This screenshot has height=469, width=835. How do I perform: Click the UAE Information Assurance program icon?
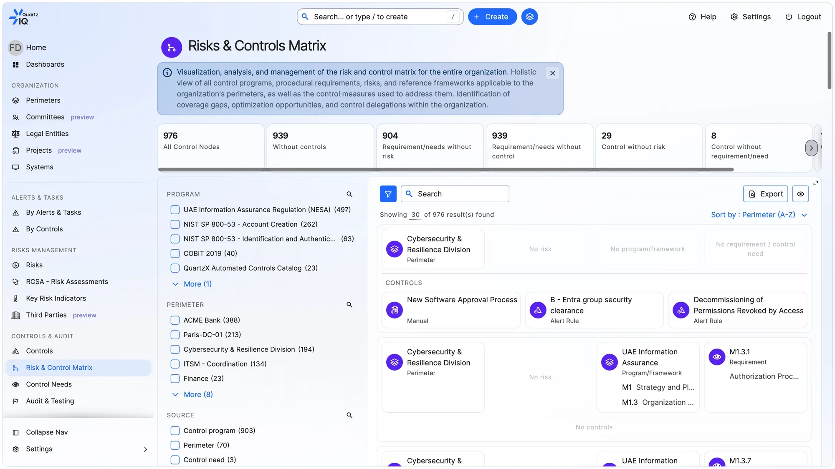point(610,362)
